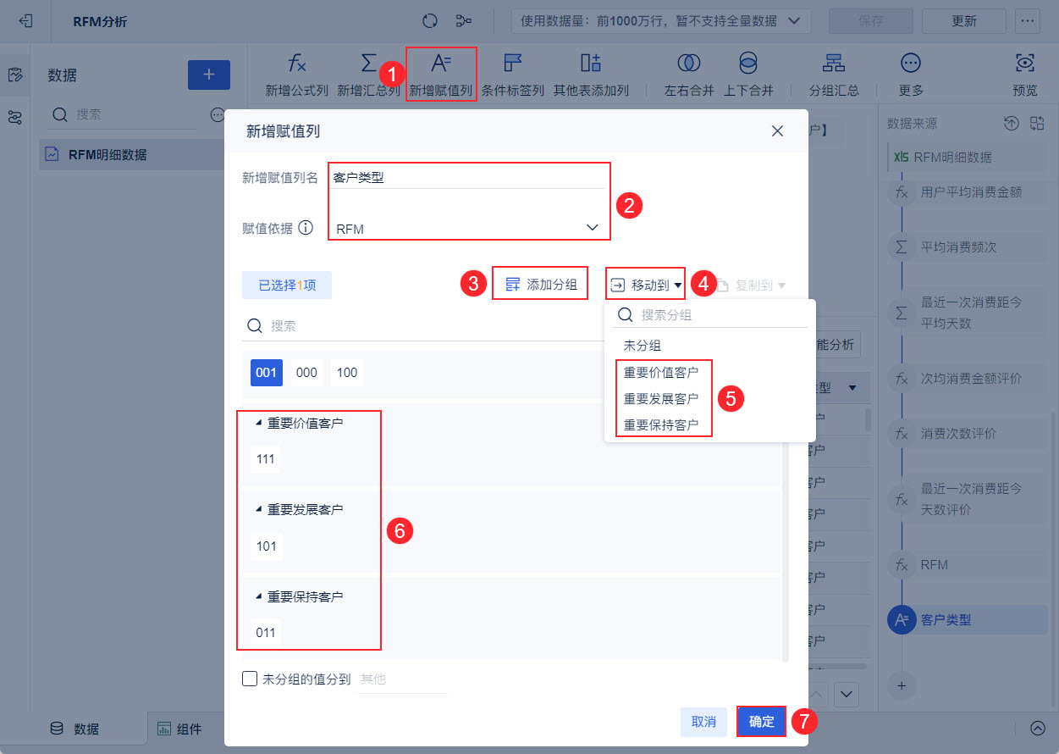
Task: Click the 保存 button
Action: coord(870,20)
